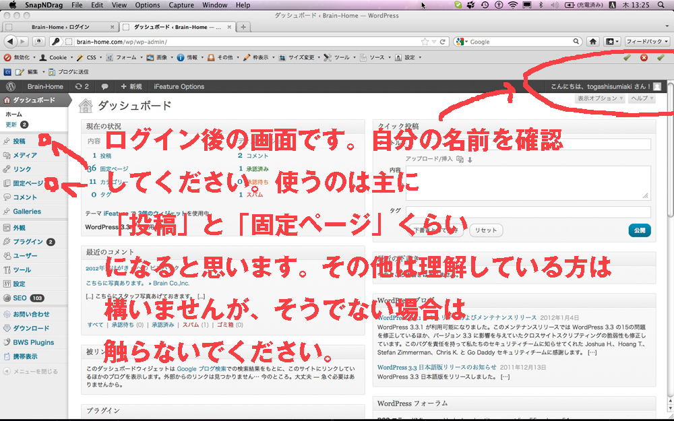The height and width of the screenshot is (421, 674).
Task: Open コメント in the sidebar
Action: 24,197
